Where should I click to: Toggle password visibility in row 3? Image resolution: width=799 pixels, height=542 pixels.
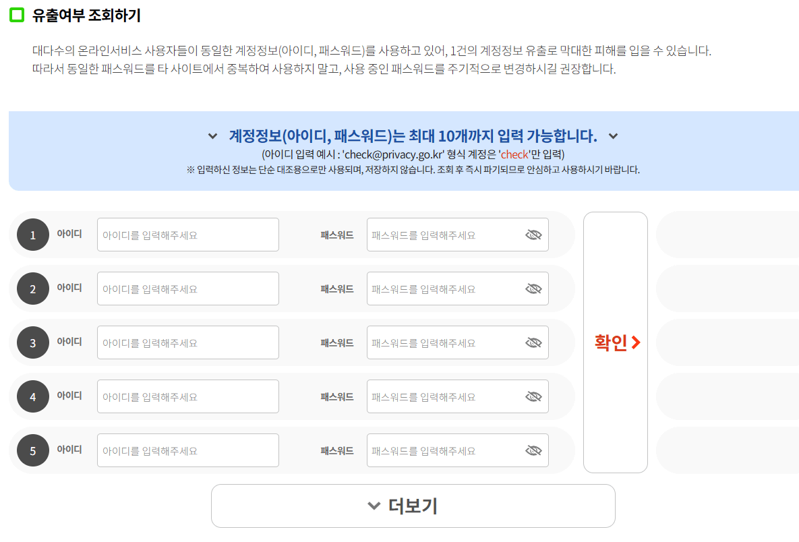[x=533, y=343]
